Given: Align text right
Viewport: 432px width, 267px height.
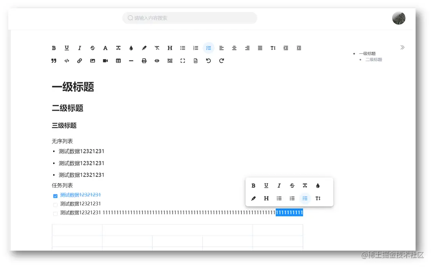Looking at the screenshot, I should pos(247,48).
